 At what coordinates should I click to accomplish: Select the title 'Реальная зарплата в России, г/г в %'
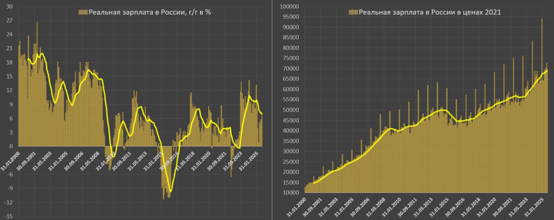(149, 13)
